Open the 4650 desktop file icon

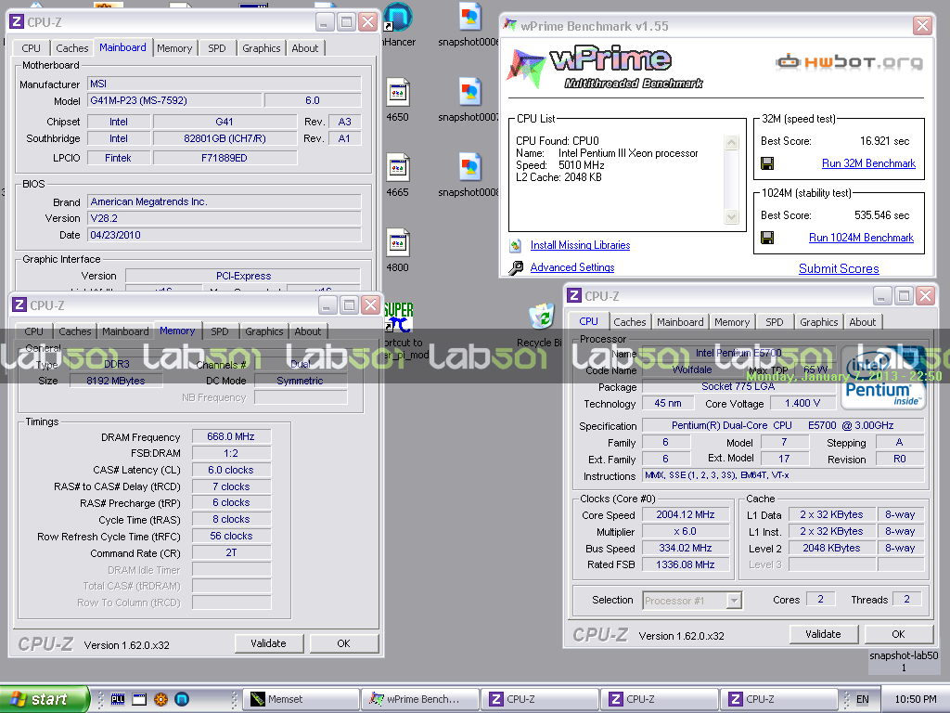[398, 93]
